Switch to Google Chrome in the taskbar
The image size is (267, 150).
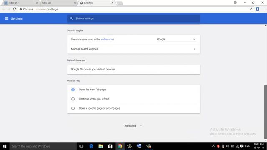(120, 146)
